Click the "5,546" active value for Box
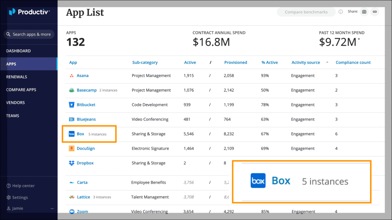The height and width of the screenshot is (220, 392). (x=189, y=134)
